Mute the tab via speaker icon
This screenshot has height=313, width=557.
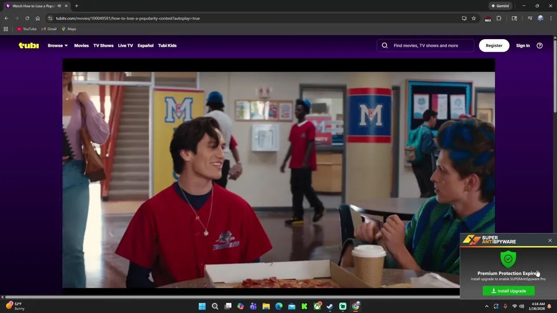pos(59,6)
